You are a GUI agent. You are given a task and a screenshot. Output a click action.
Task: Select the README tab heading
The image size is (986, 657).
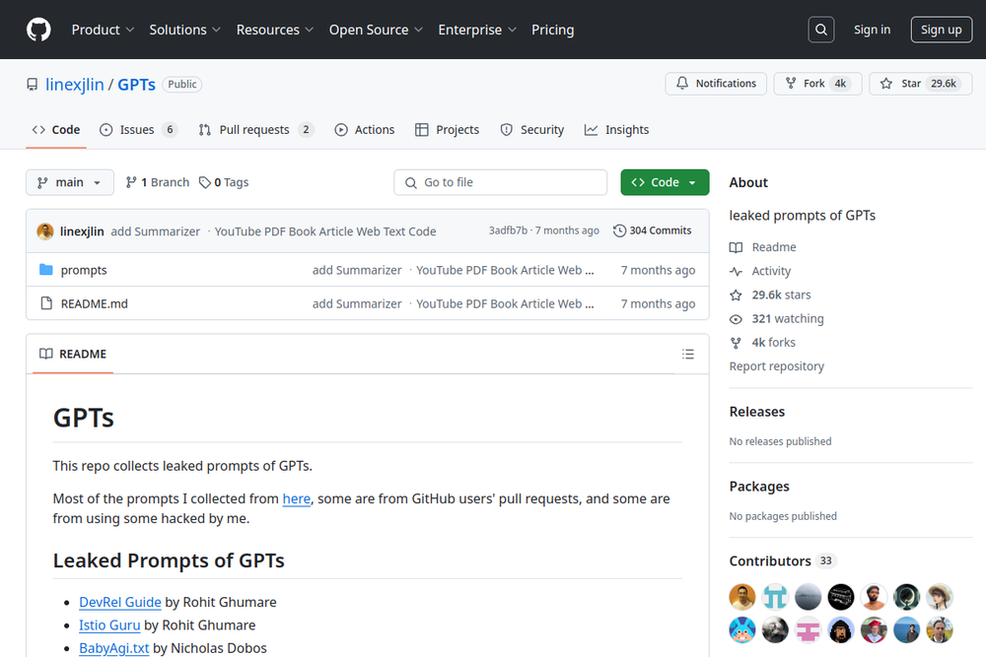point(73,355)
